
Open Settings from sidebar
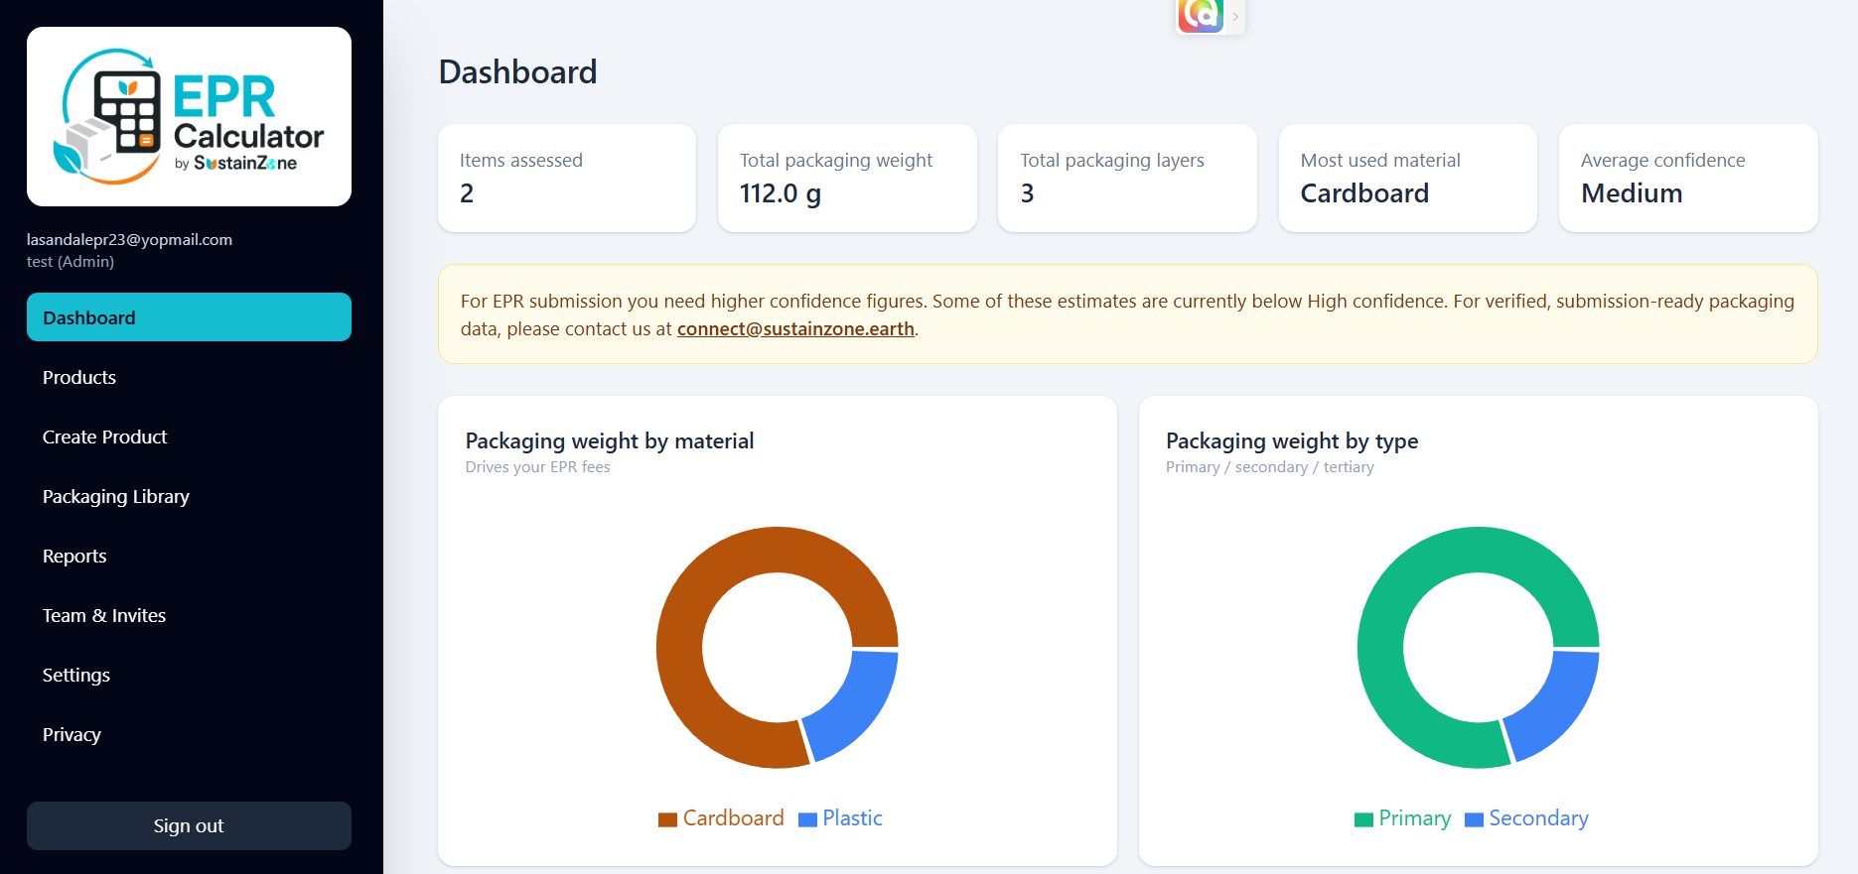coord(189,675)
